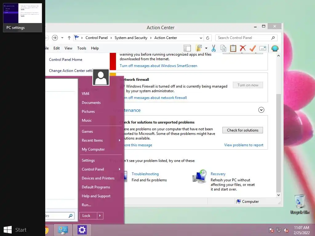Screen dimensions: 315x236
Task: Select Control Panel in breadcrumb path
Action: point(96,38)
